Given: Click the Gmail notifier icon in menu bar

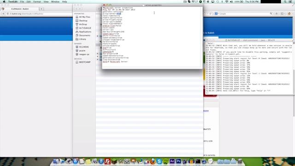Looking at the screenshot, I should click(x=195, y=2).
